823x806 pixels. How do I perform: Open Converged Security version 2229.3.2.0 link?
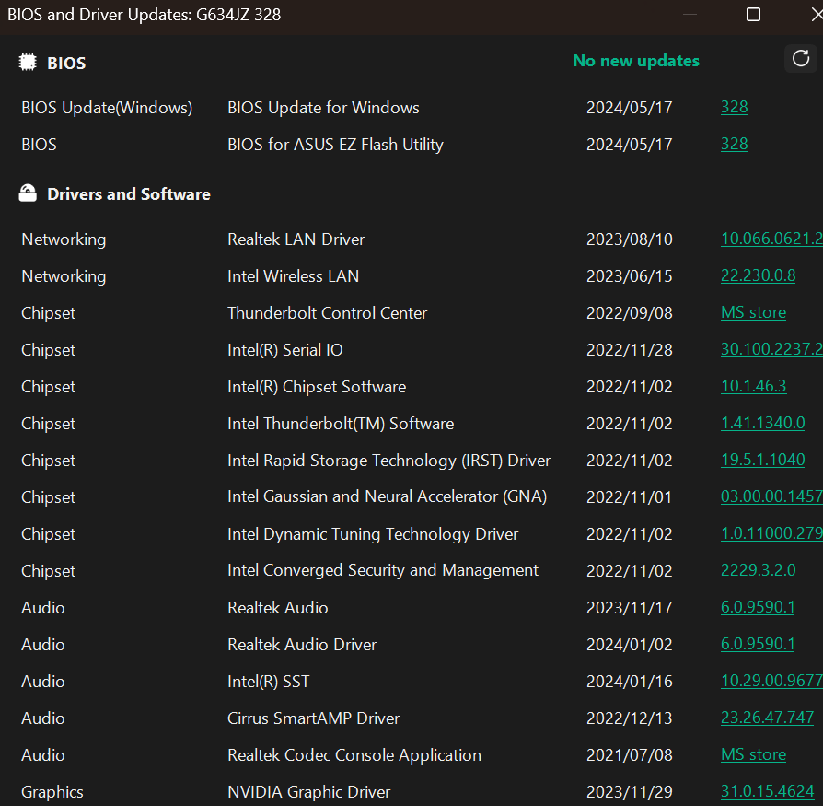click(x=758, y=569)
